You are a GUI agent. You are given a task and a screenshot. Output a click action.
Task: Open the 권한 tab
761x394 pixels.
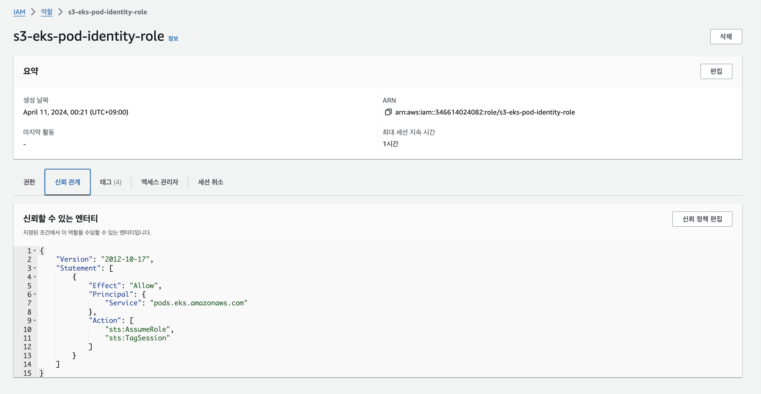click(x=29, y=182)
